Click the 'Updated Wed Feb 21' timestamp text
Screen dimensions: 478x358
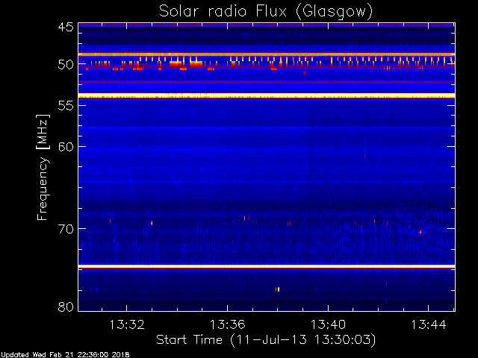pos(65,355)
